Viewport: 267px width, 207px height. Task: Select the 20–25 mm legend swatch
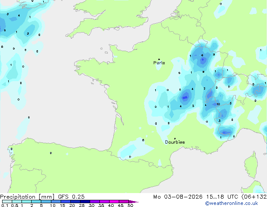pyautogui.click(x=75, y=202)
